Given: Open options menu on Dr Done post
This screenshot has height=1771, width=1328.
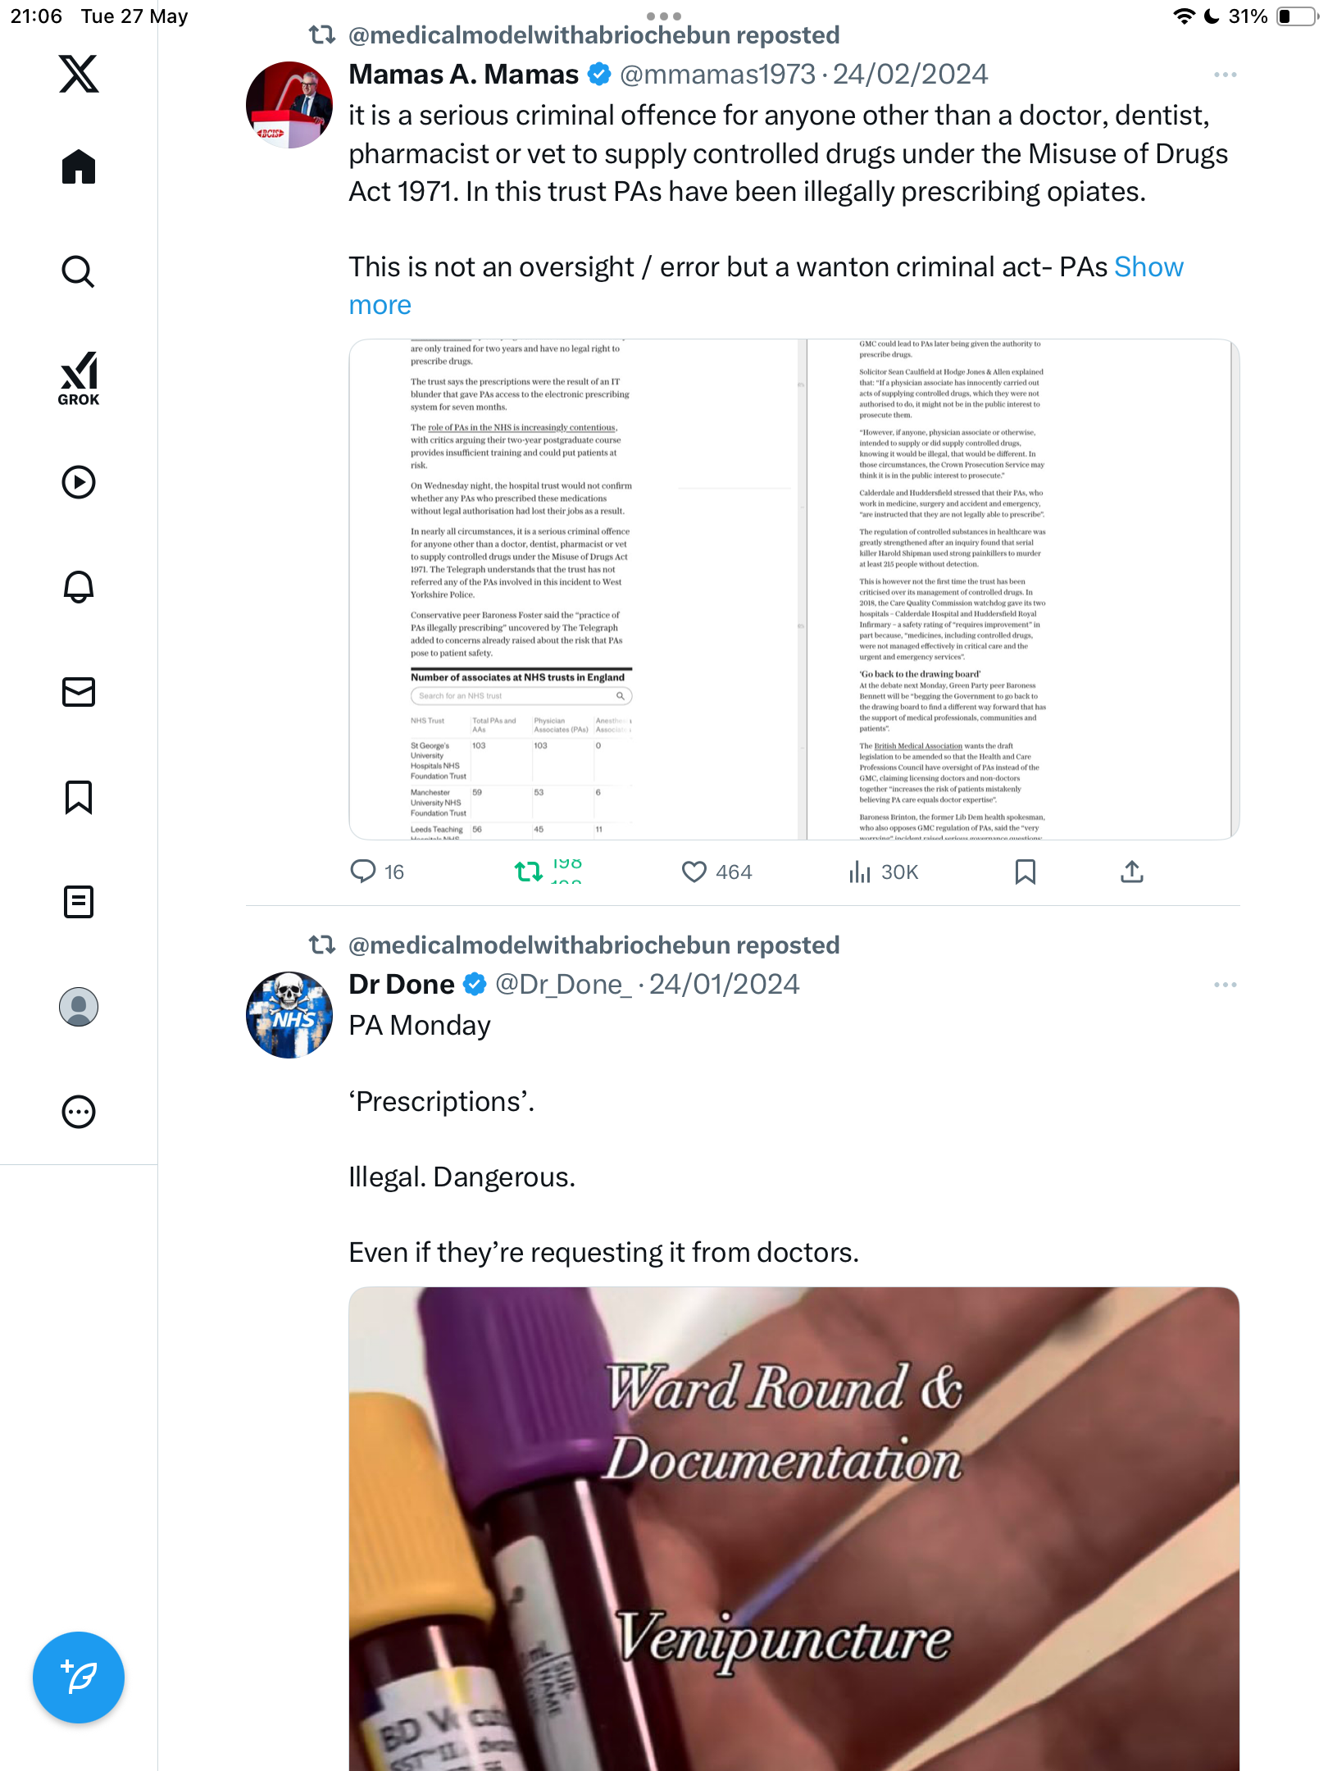Looking at the screenshot, I should [x=1225, y=985].
